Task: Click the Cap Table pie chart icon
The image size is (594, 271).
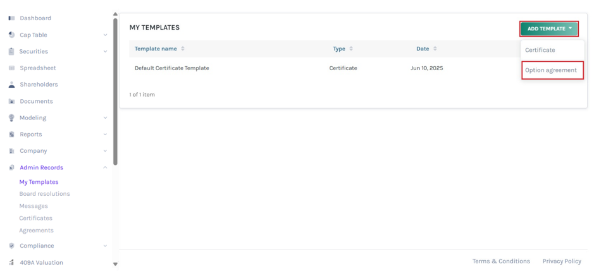Action: [11, 35]
